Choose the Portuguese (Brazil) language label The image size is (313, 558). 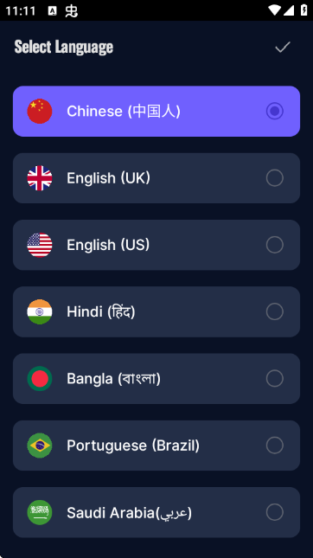133,446
